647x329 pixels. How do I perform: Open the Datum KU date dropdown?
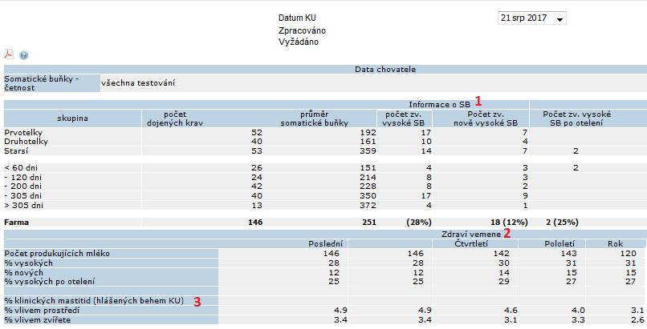pyautogui.click(x=532, y=18)
